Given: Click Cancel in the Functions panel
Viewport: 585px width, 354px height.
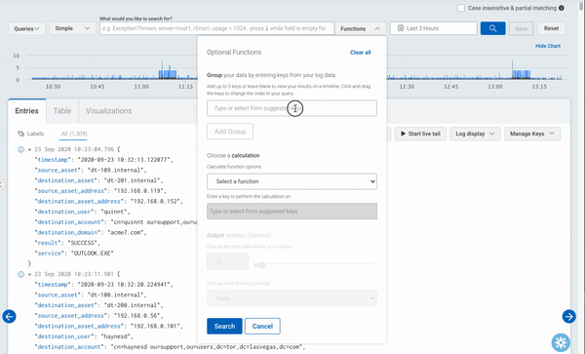Looking at the screenshot, I should [x=262, y=326].
